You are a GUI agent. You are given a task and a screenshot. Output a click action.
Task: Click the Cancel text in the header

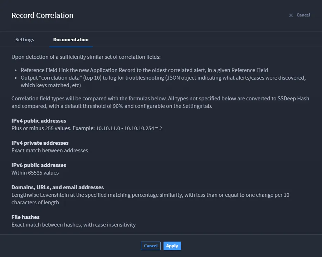[x=303, y=15]
